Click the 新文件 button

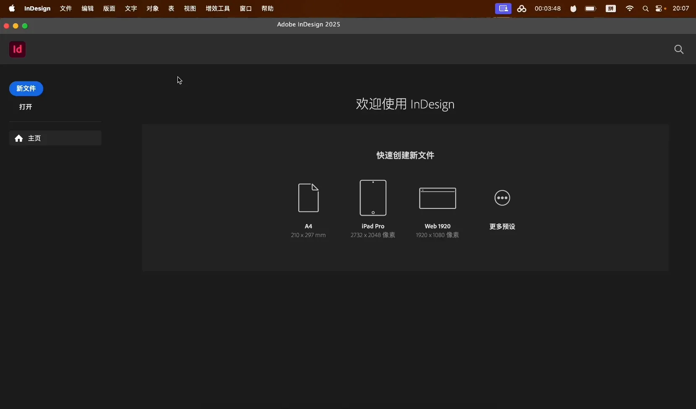point(26,89)
